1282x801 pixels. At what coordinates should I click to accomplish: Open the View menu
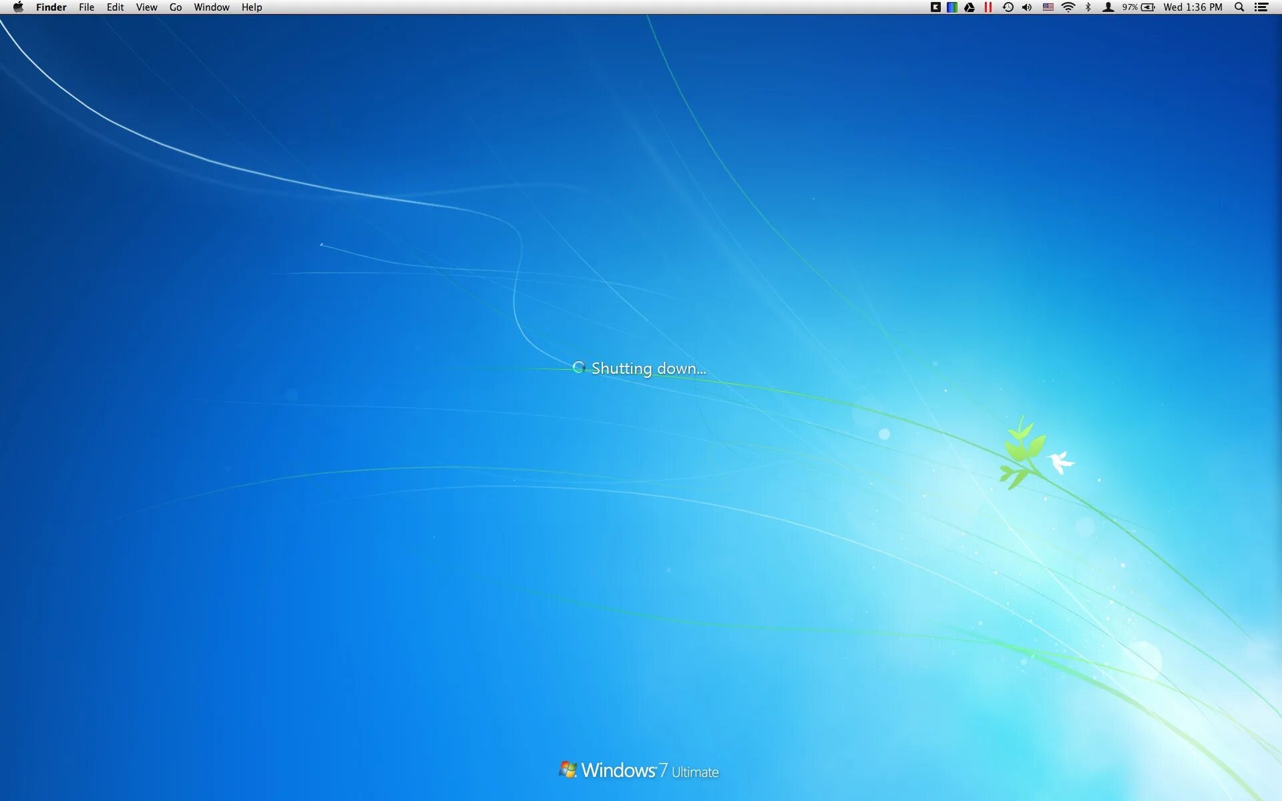coord(146,7)
